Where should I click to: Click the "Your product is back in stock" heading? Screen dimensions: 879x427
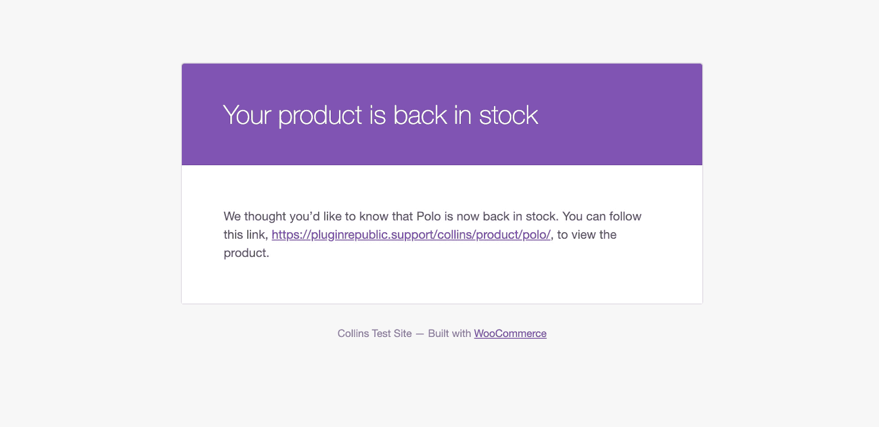pos(380,115)
